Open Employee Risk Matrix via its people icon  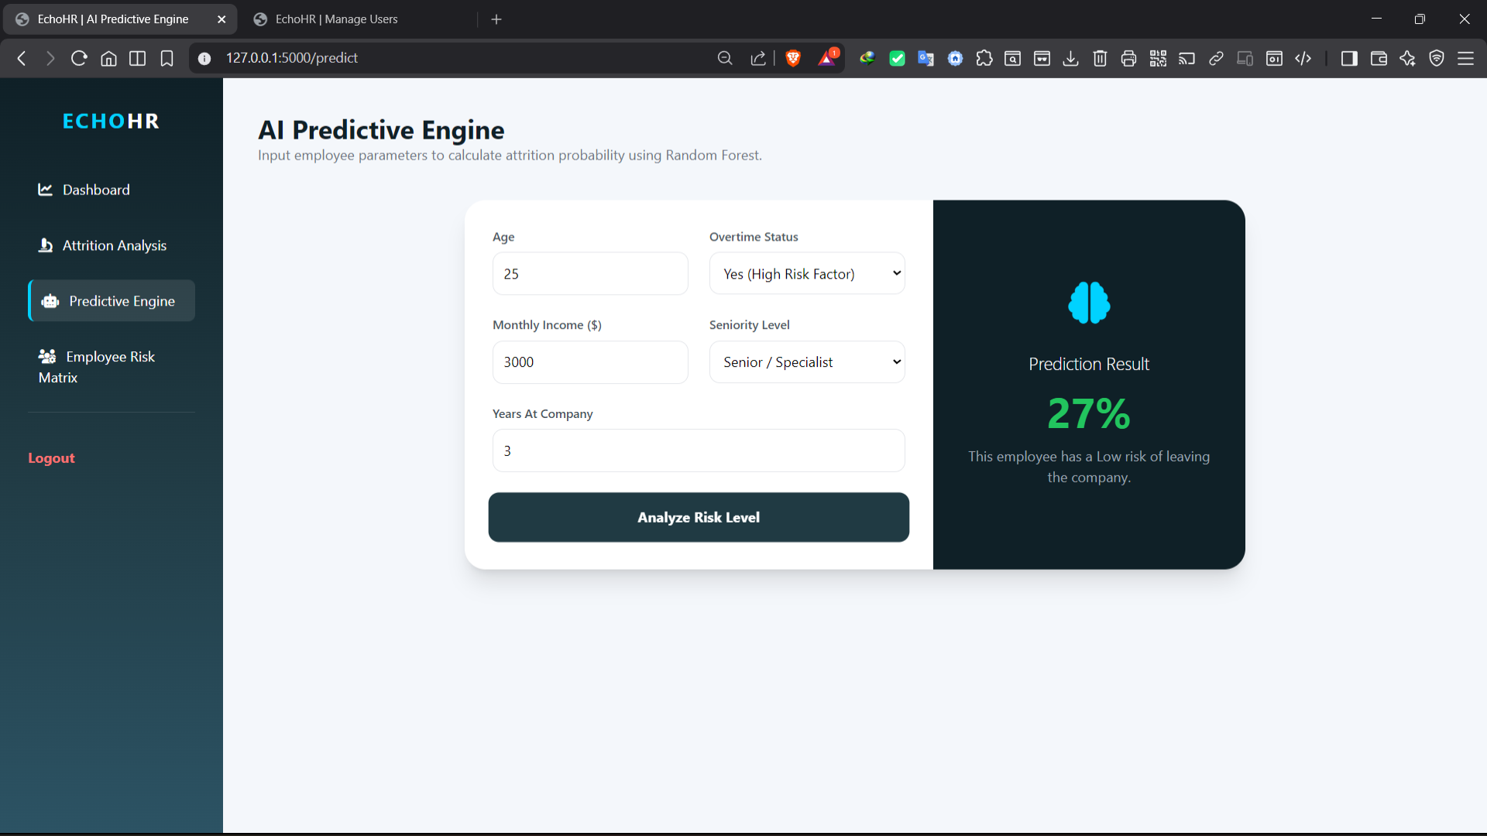pos(48,356)
